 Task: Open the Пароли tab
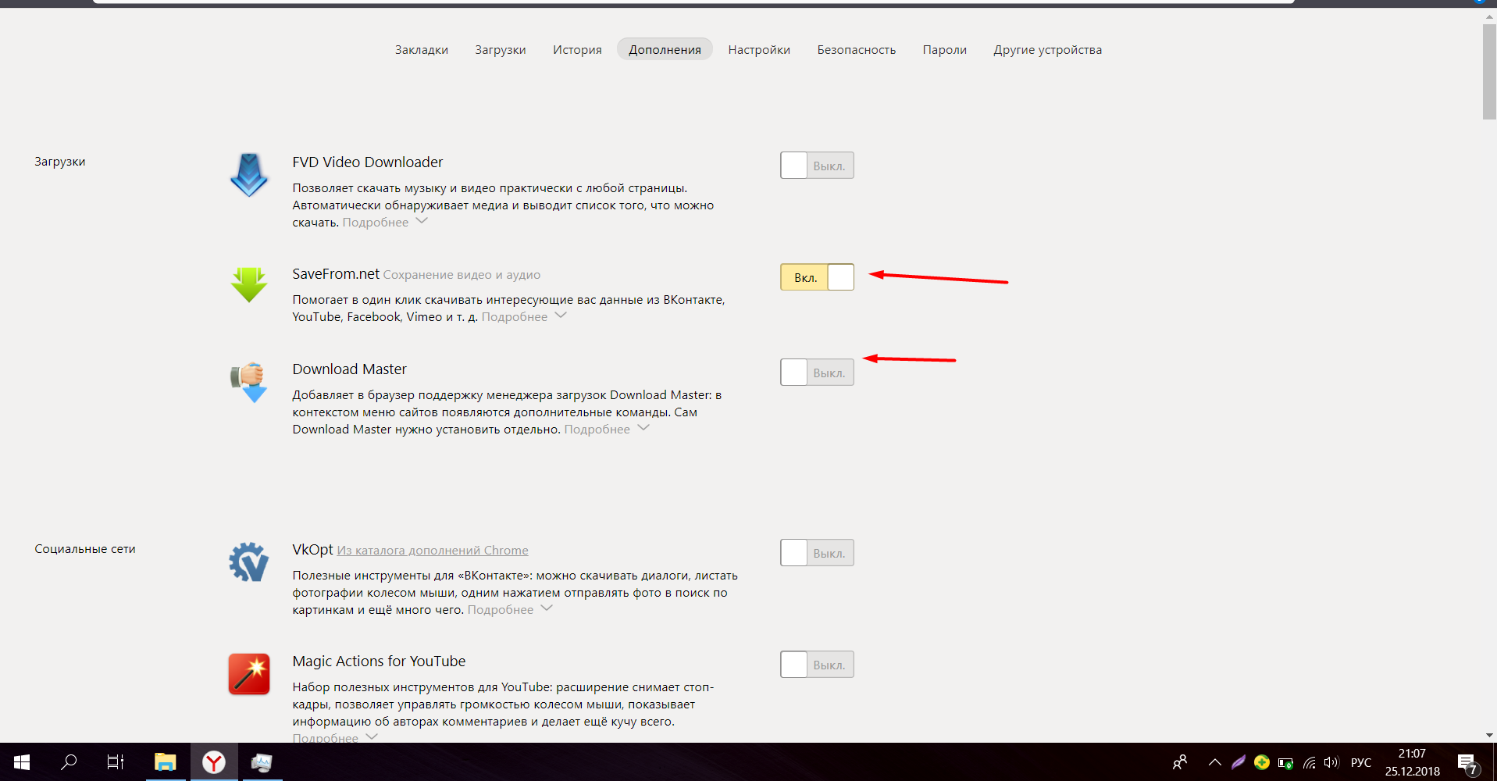[945, 49]
